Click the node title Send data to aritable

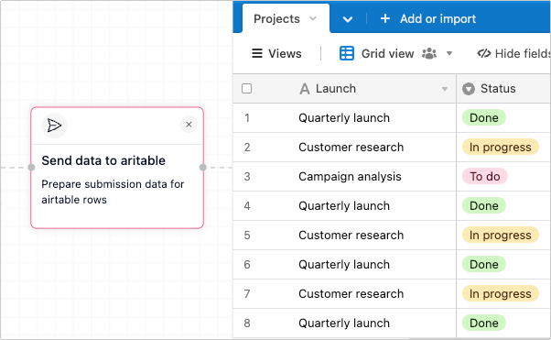tap(103, 160)
